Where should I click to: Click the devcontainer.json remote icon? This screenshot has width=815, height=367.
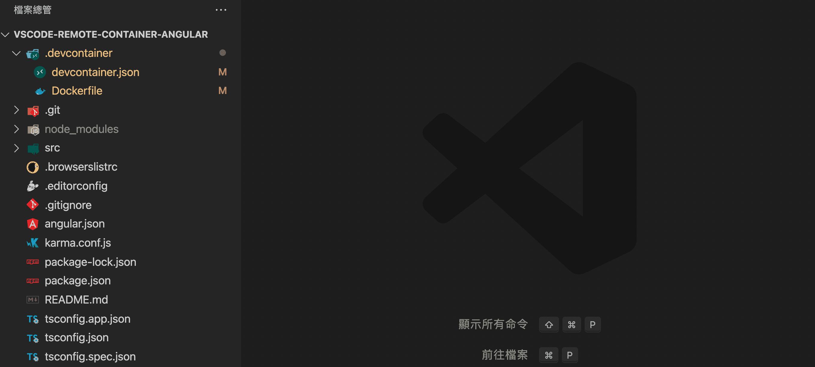coord(40,72)
